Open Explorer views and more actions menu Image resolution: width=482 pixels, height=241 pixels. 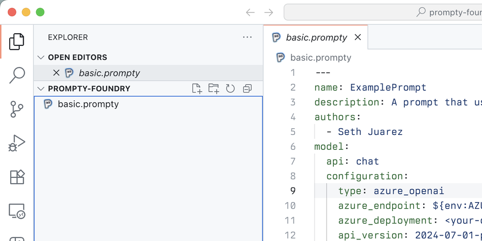(x=247, y=38)
